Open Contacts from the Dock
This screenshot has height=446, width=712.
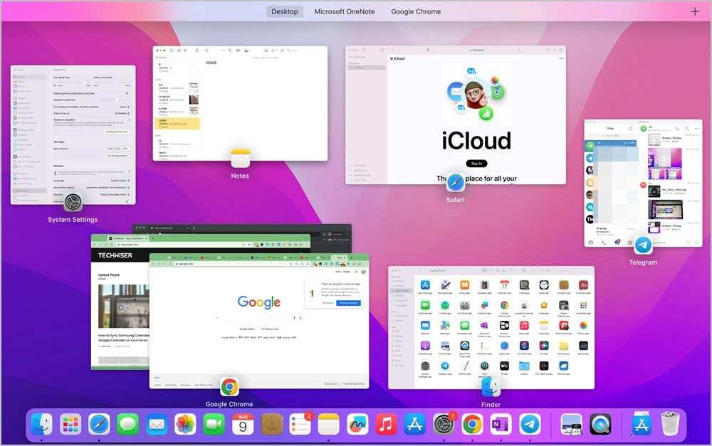[x=271, y=425]
